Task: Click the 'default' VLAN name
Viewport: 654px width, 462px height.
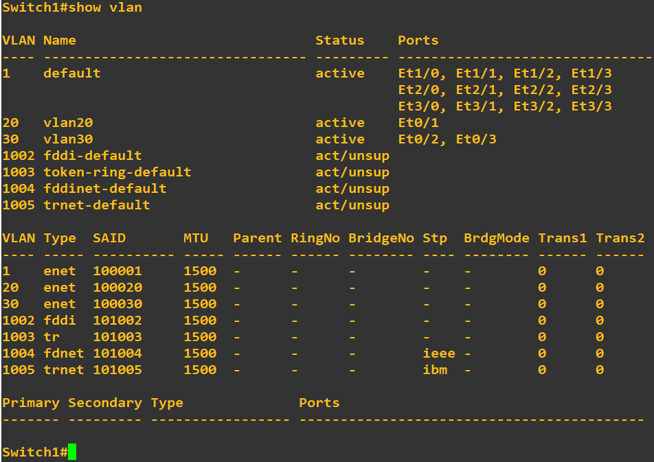Action: click(71, 73)
